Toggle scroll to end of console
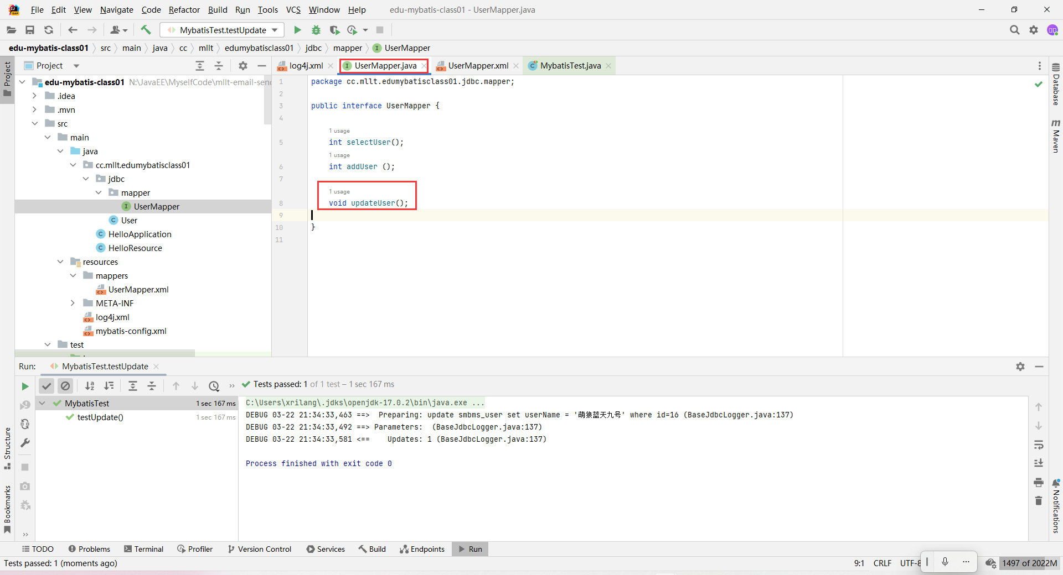Screen dimensions: 1063x575 (1039, 463)
